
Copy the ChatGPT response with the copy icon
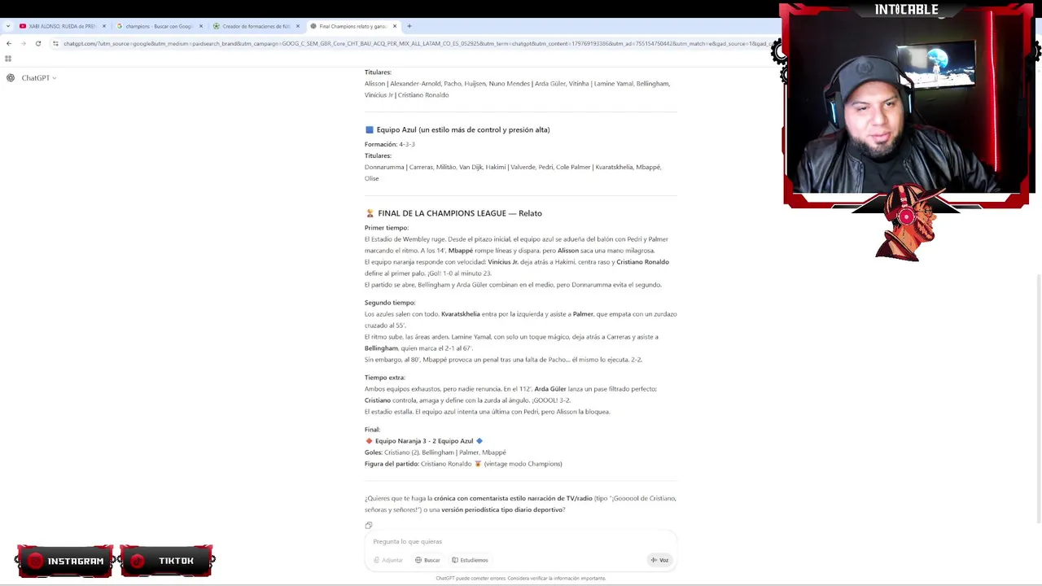(369, 526)
